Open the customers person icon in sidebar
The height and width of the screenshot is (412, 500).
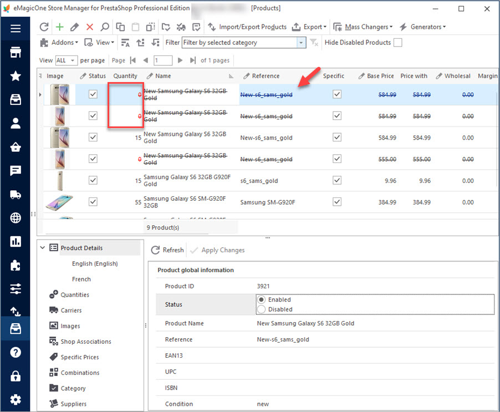pyautogui.click(x=16, y=123)
